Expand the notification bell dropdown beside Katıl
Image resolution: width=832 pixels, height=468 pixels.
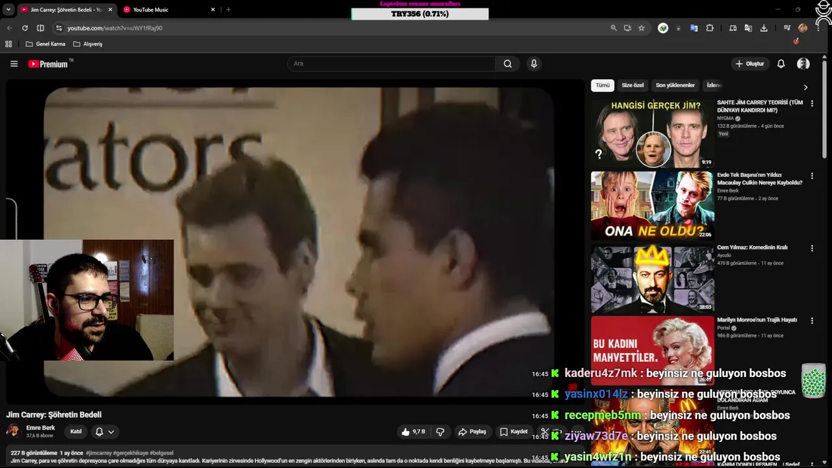105,432
